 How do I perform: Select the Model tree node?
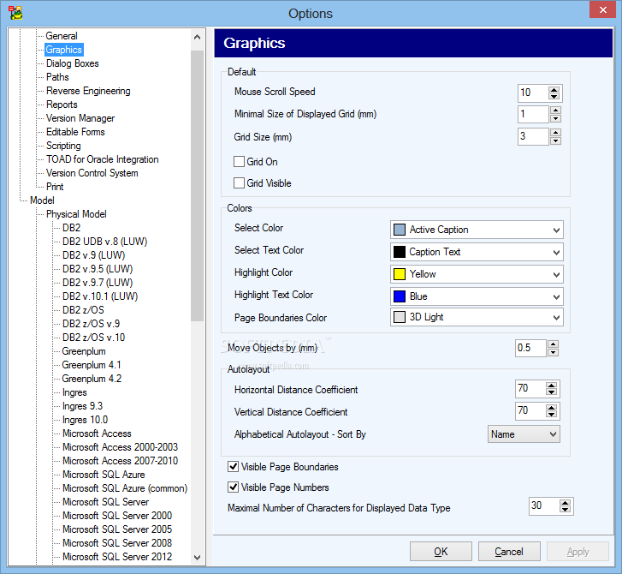tap(42, 200)
